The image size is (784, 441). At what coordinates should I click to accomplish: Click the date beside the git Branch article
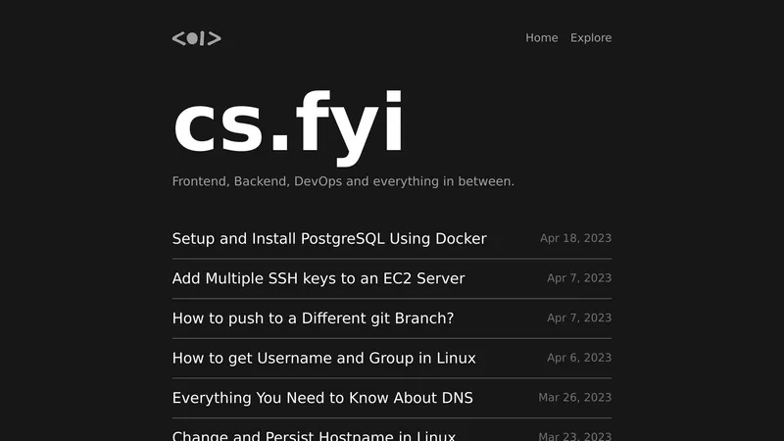pos(579,318)
